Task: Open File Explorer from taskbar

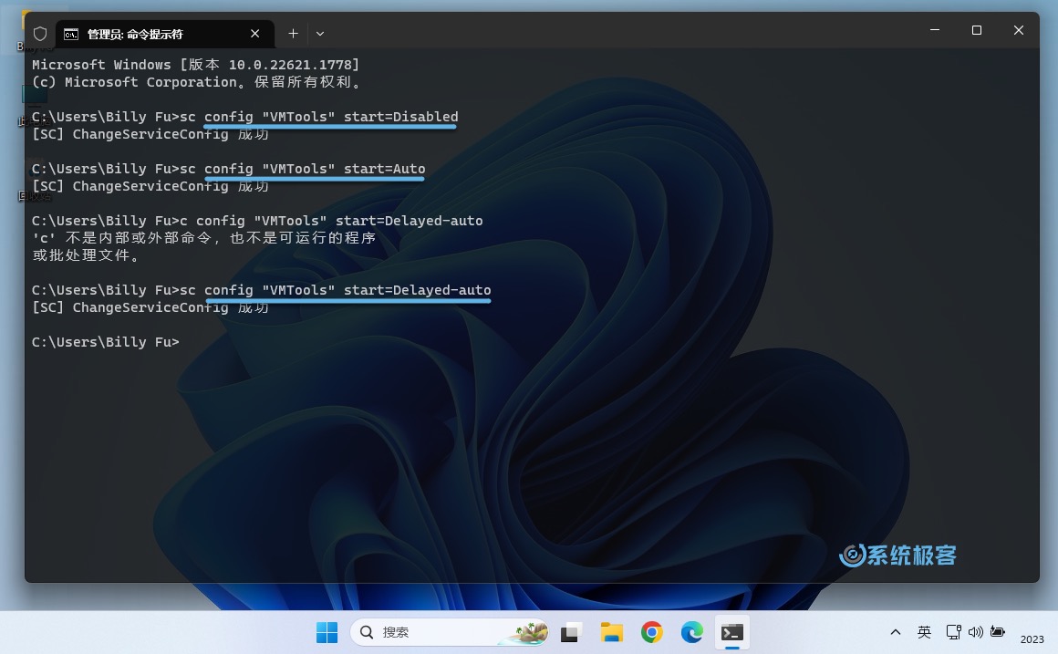Action: [611, 632]
